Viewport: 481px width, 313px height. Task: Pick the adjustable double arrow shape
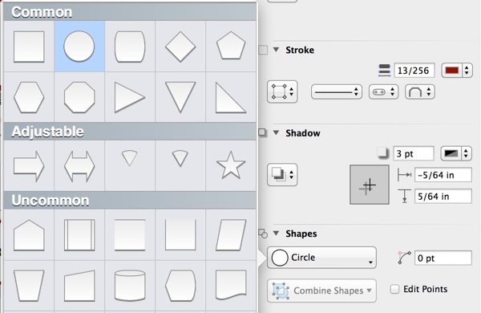(x=79, y=166)
